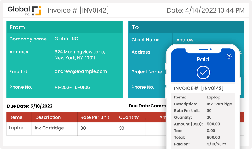Click the Paid checkmark circle icon

click(203, 73)
